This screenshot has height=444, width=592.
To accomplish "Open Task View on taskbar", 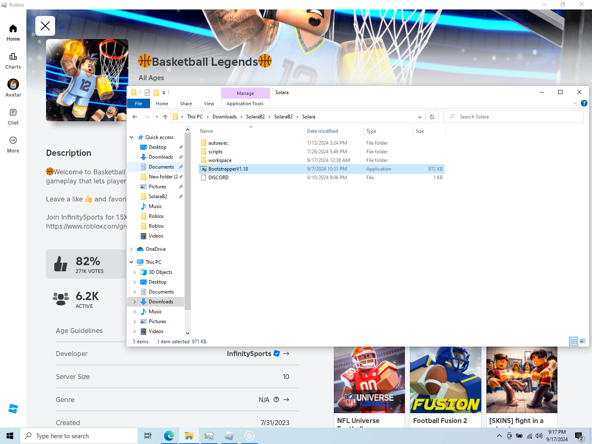I will (x=148, y=436).
